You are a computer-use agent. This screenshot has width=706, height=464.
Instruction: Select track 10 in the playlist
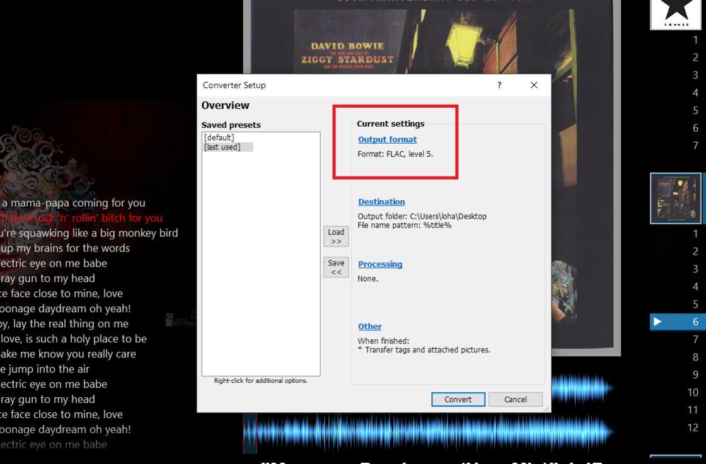[693, 392]
